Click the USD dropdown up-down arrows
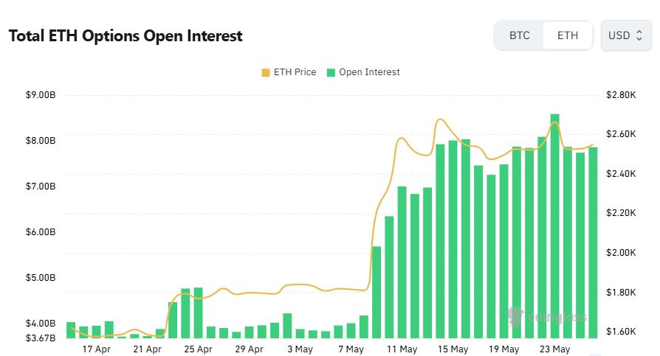This screenshot has width=660, height=356. tap(639, 35)
